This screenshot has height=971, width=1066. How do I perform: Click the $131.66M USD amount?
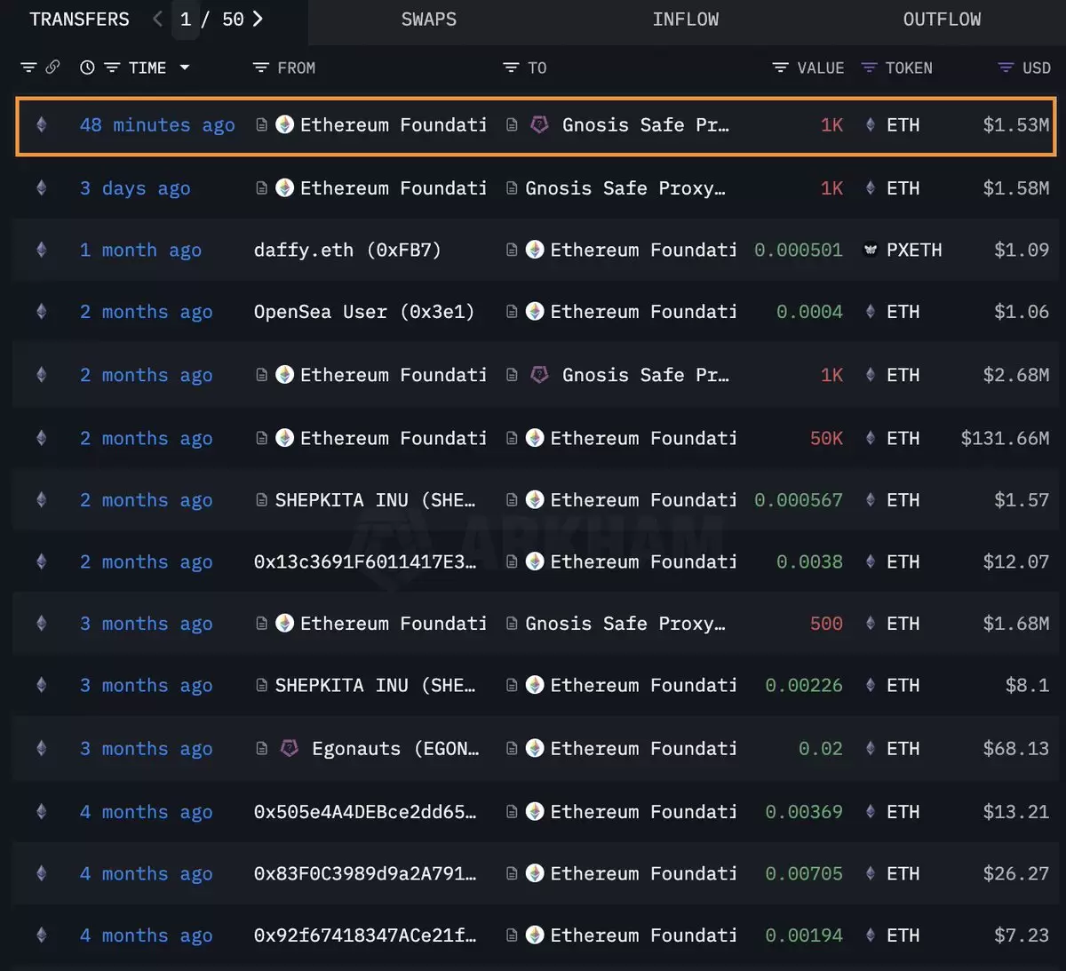(x=1005, y=438)
